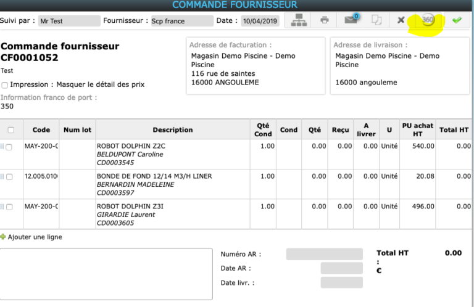Screen dimensions: 474x307
Task: Click the Ajouter une ligne link
Action: [35, 237]
